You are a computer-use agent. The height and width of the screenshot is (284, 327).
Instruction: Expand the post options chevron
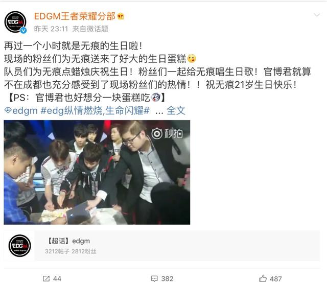coord(317,15)
